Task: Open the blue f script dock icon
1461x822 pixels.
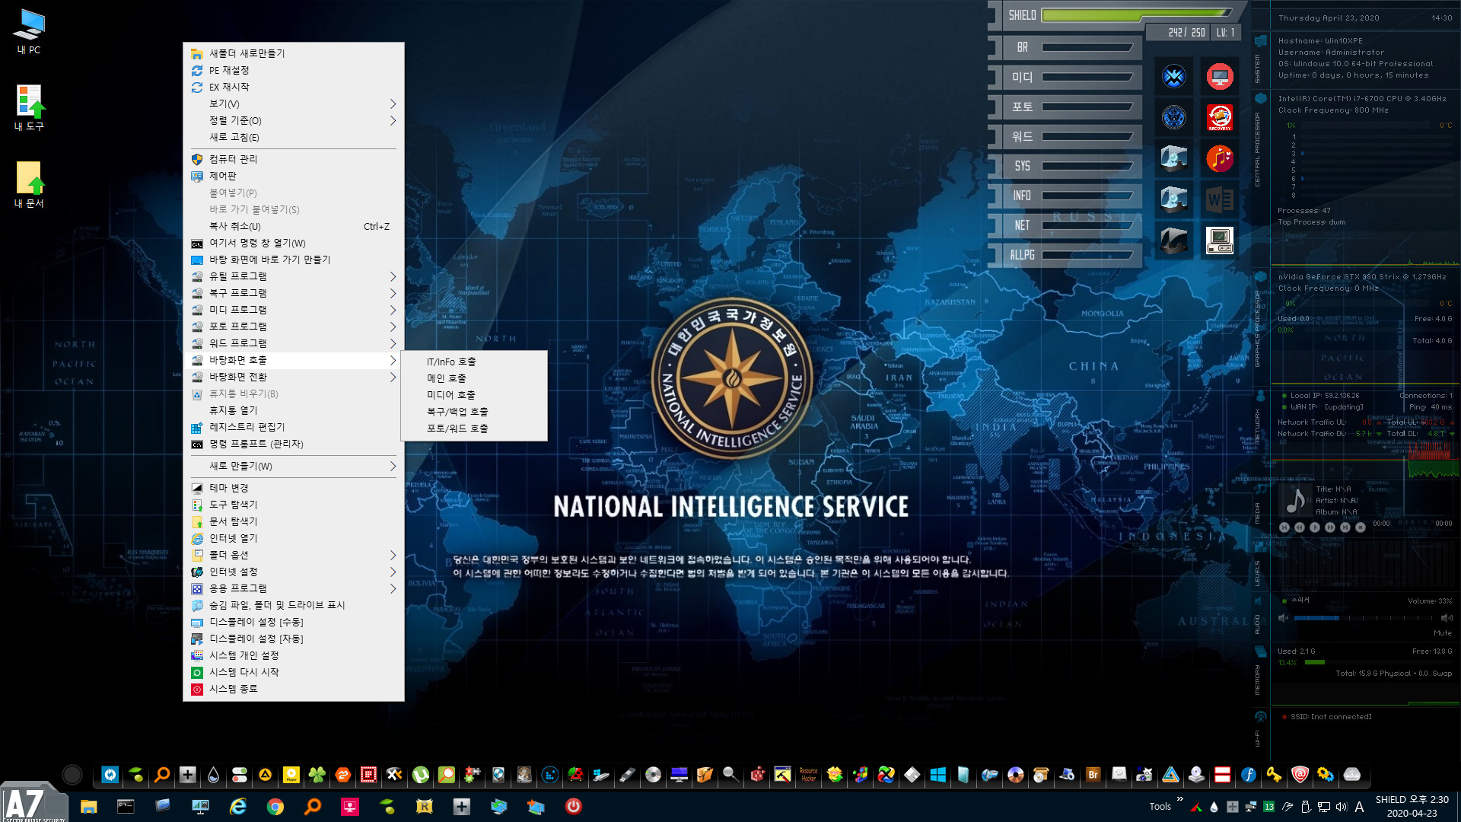Action: [1248, 775]
